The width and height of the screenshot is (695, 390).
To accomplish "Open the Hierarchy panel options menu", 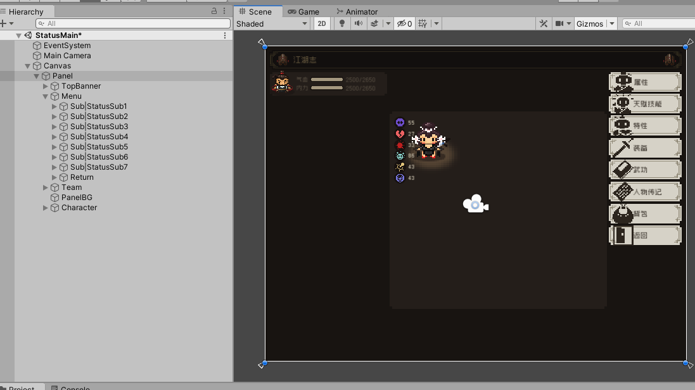I will (224, 11).
